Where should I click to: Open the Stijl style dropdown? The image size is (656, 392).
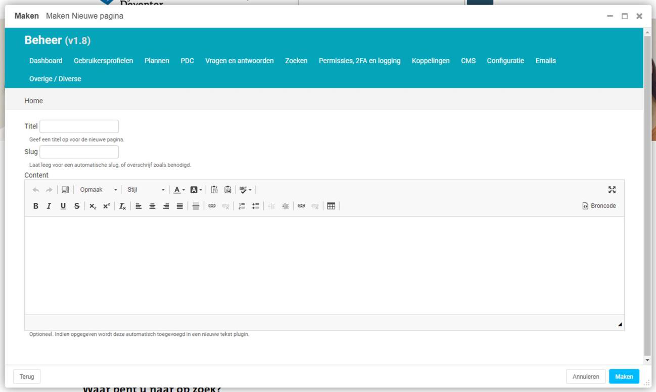[x=146, y=190]
